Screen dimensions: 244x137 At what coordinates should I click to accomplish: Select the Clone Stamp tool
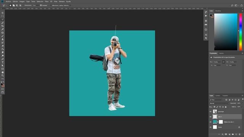[3, 39]
